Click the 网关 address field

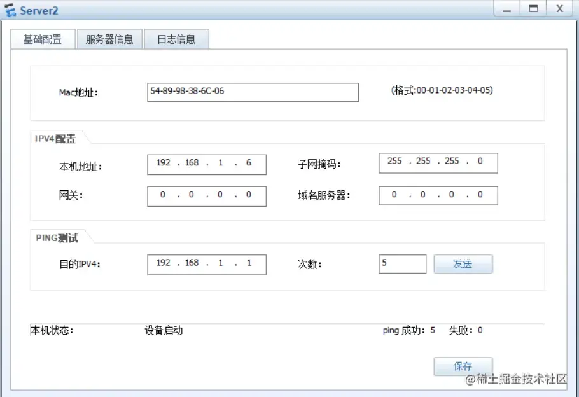coord(206,196)
